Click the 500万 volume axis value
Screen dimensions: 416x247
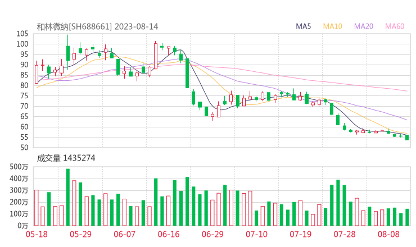coord(19,167)
